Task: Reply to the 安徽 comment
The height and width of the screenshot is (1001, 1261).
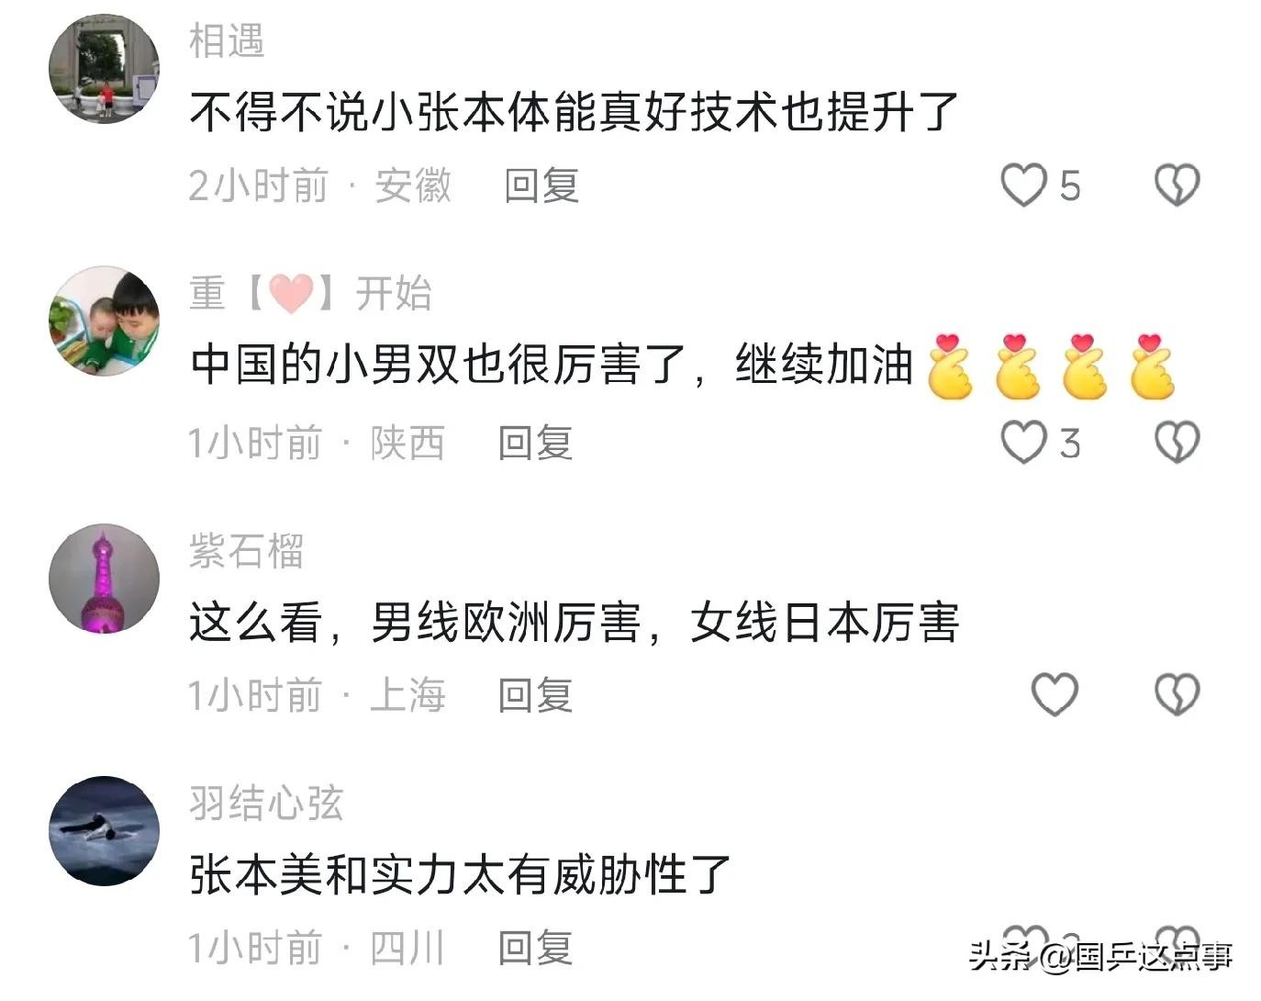Action: (x=541, y=186)
